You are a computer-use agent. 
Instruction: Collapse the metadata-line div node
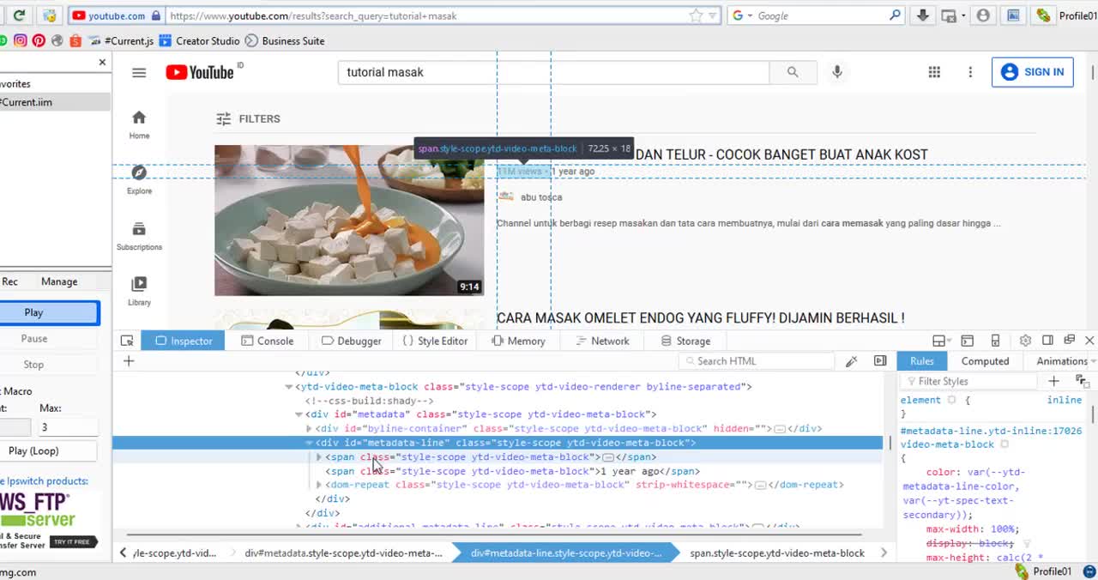point(309,443)
